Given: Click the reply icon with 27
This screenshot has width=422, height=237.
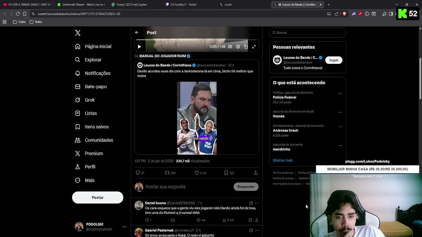Looking at the screenshot, I should pyautogui.click(x=140, y=173).
